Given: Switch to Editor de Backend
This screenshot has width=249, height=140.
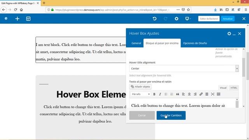Looking at the screenshot, I should (x=209, y=19).
